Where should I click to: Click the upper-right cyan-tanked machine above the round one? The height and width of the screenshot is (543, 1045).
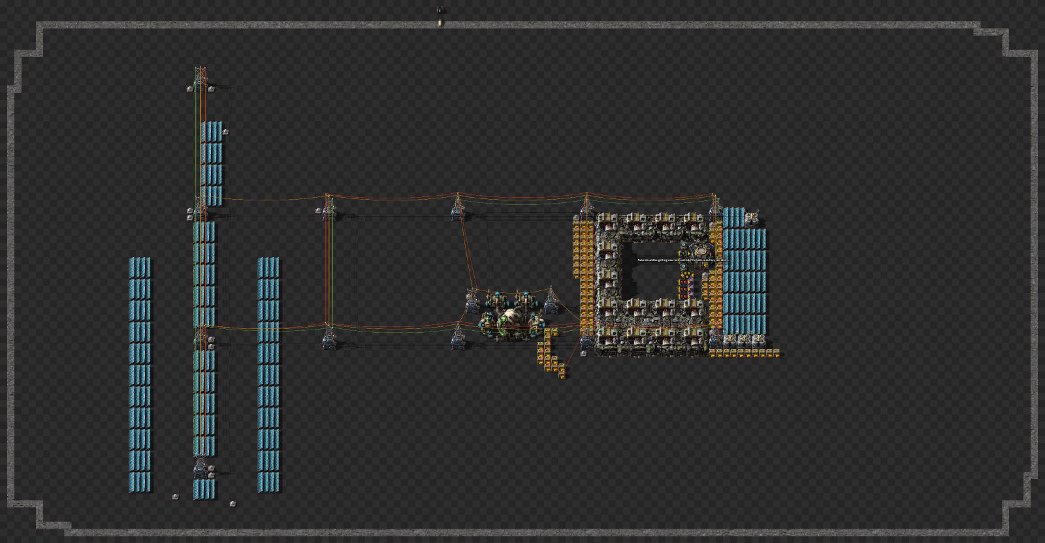[x=526, y=301]
